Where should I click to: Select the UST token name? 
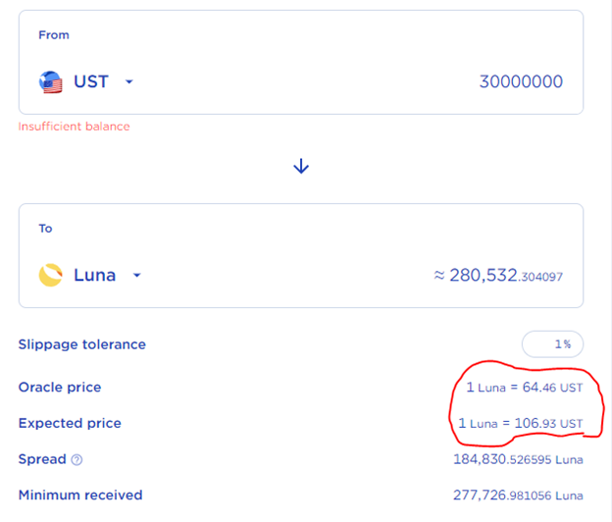(91, 81)
